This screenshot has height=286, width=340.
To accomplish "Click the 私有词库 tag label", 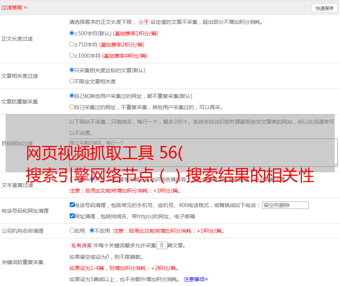I will point(81,245).
